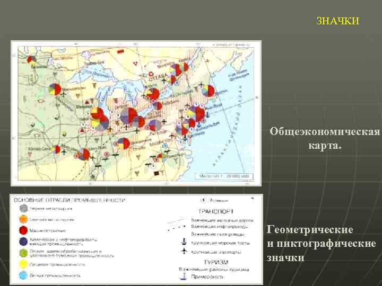
Task: Click the text Геометрические и пиктографические значки
Action: (321, 244)
